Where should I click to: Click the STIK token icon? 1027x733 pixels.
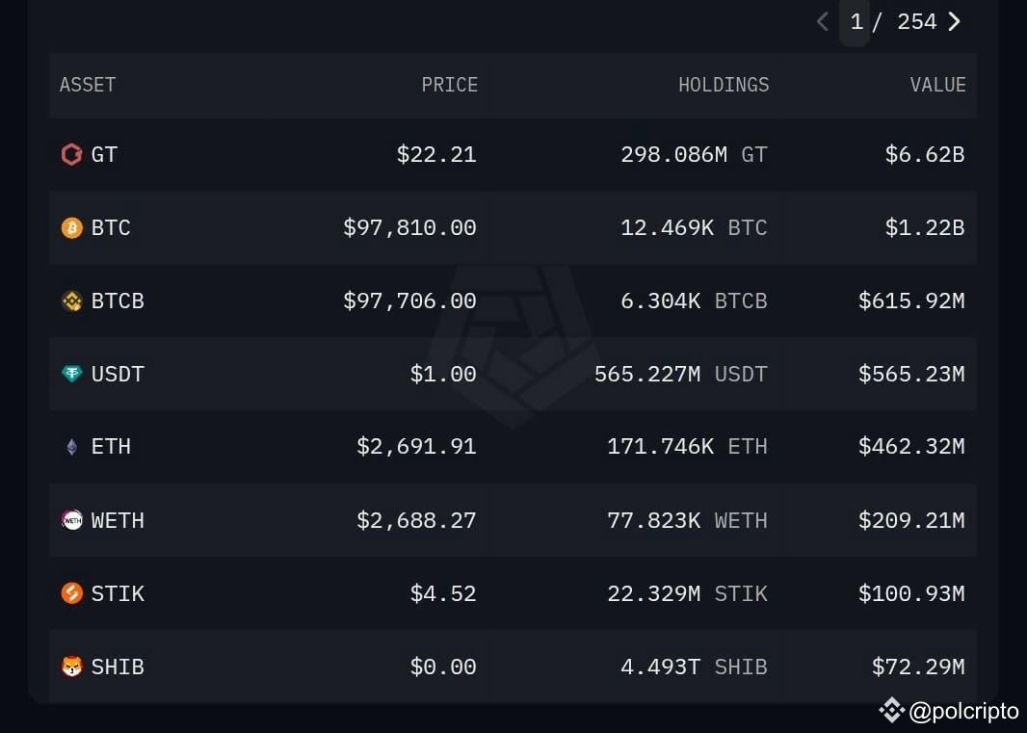[72, 593]
